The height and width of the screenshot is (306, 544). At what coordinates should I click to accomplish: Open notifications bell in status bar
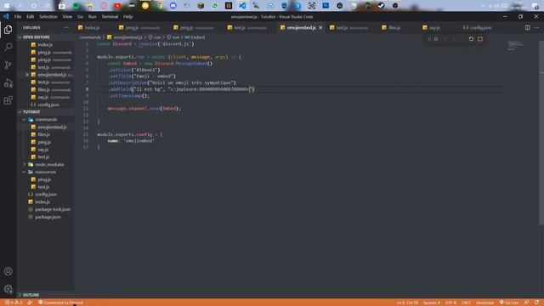click(x=536, y=303)
